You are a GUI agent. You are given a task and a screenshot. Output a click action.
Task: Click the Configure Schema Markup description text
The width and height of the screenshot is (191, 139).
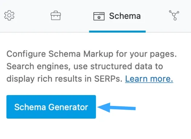pyautogui.click(x=92, y=66)
